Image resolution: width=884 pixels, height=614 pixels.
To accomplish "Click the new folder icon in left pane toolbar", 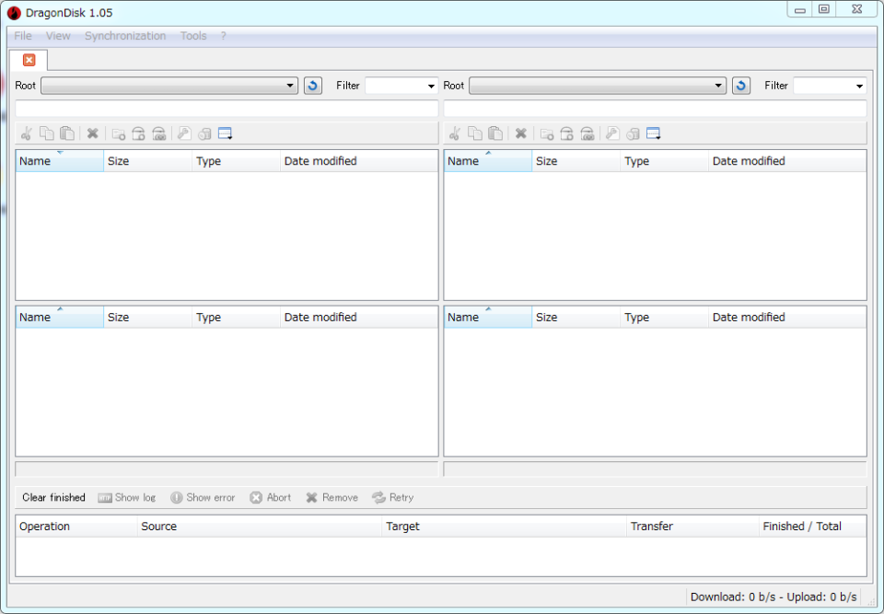I will tap(119, 133).
